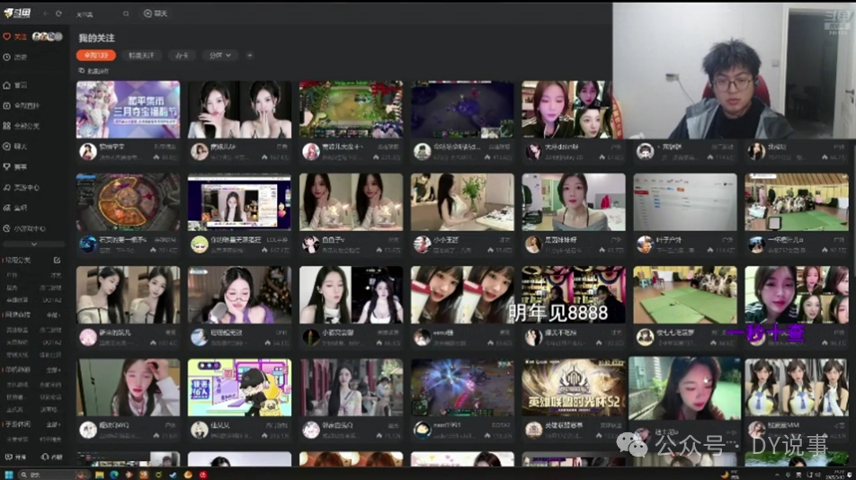This screenshot has width=856, height=480.
Task: Switch to the 特别关注 tab
Action: pyautogui.click(x=141, y=55)
